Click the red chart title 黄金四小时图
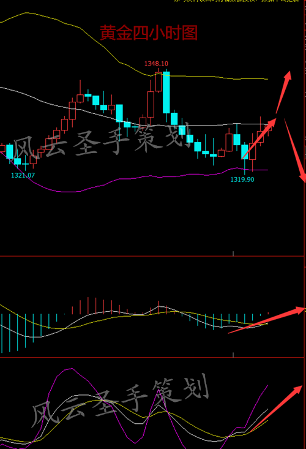Viewport: 306px width, 449px height. [149, 32]
